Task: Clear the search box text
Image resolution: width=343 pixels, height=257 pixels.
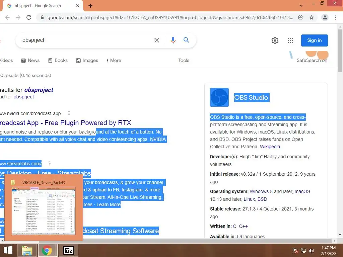Action: click(x=157, y=40)
